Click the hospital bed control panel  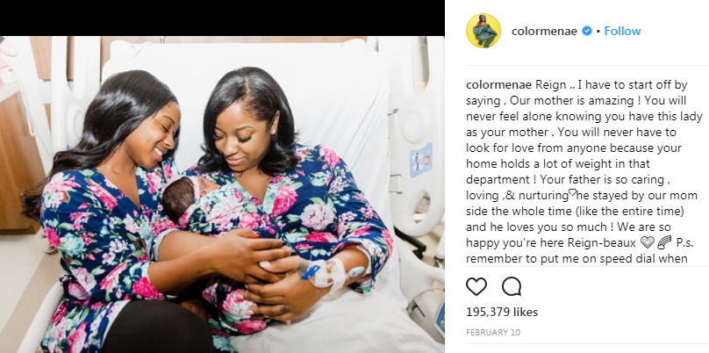421,159
